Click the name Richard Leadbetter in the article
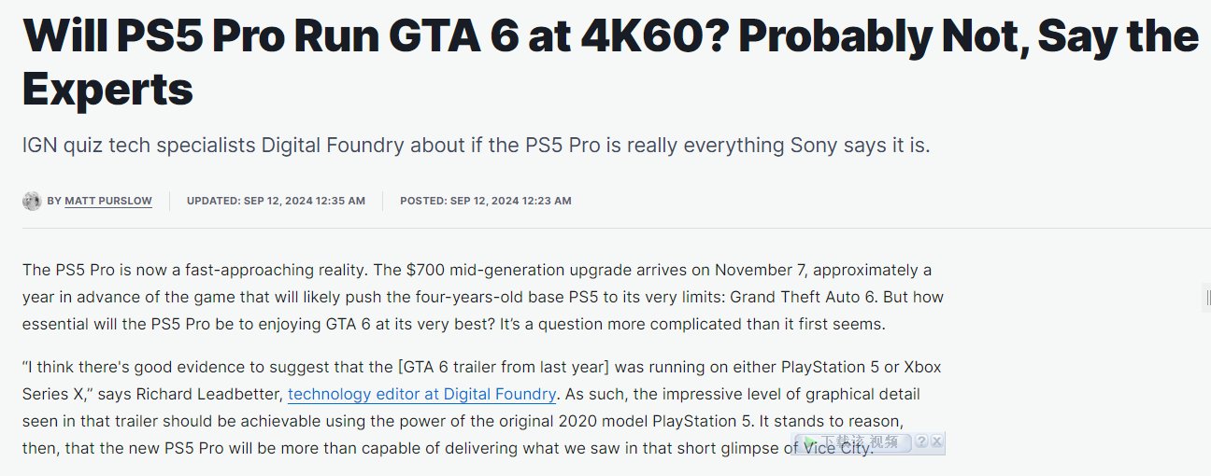 click(198, 394)
